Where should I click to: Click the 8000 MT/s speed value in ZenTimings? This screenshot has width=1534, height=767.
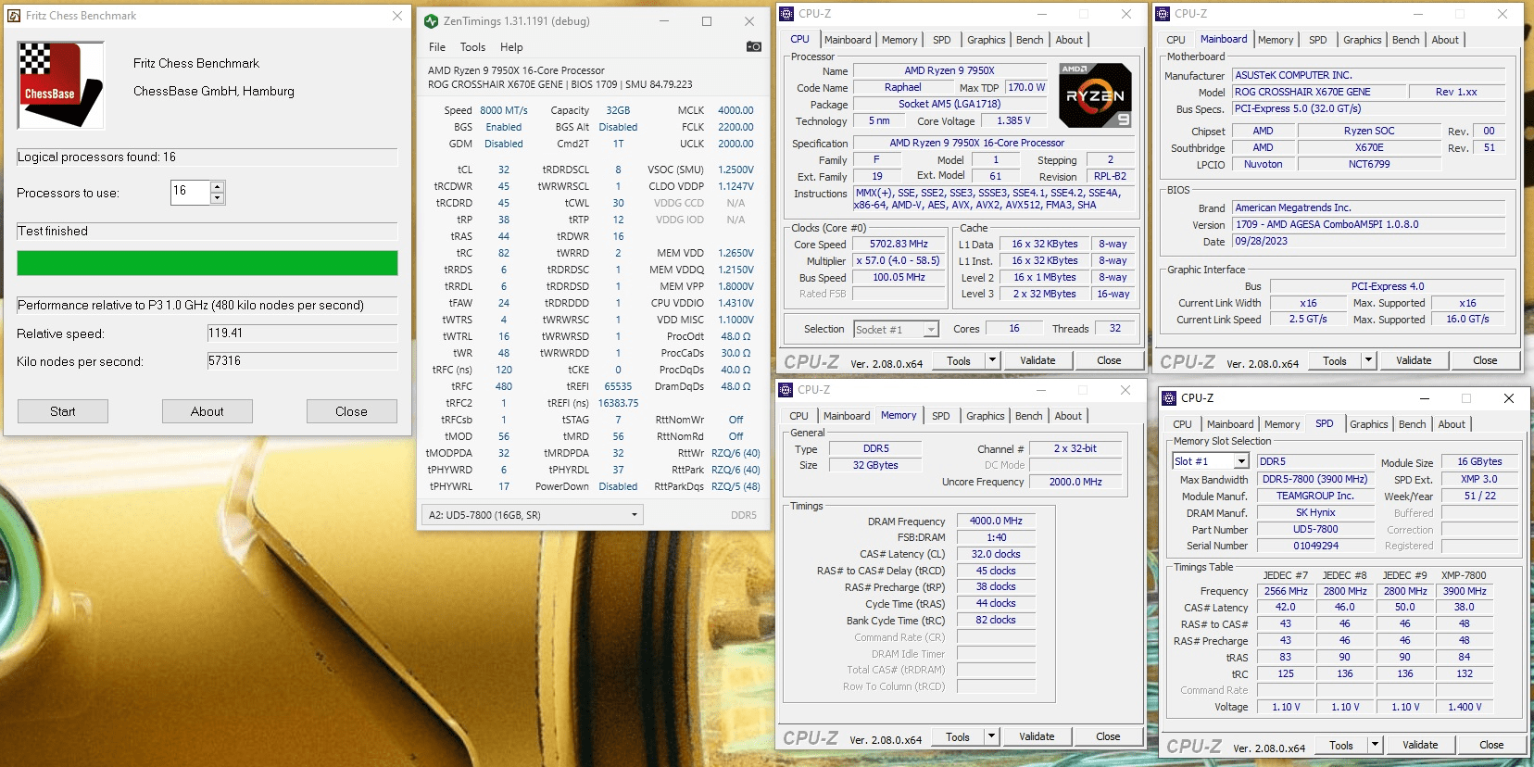click(x=503, y=110)
